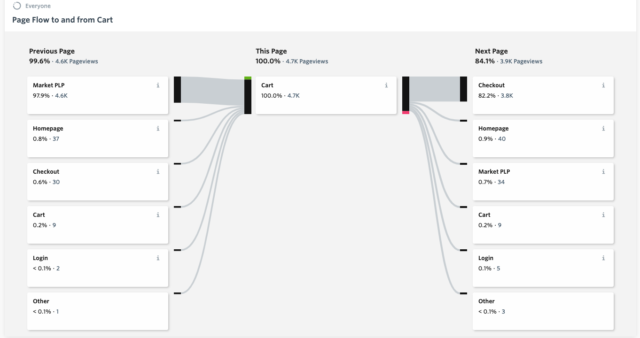The image size is (640, 338).
Task: Open previous page Market PLP card
Action: 98,95
